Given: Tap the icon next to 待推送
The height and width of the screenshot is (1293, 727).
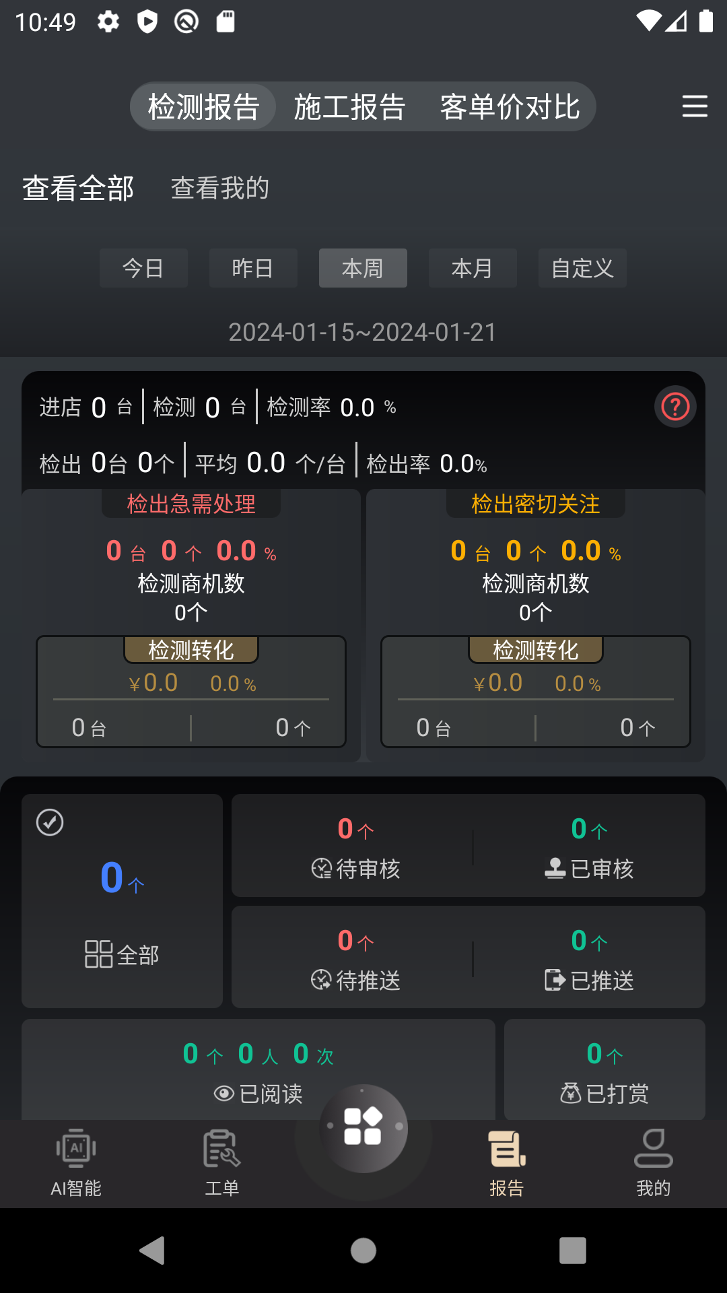Looking at the screenshot, I should pyautogui.click(x=322, y=980).
